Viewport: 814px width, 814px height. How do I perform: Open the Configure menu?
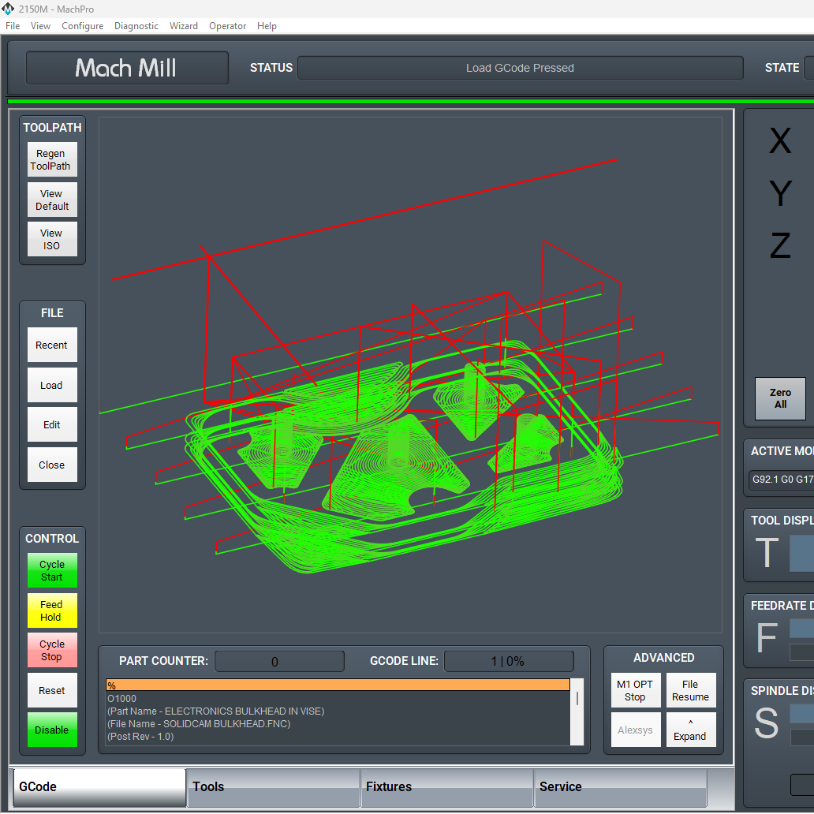82,26
